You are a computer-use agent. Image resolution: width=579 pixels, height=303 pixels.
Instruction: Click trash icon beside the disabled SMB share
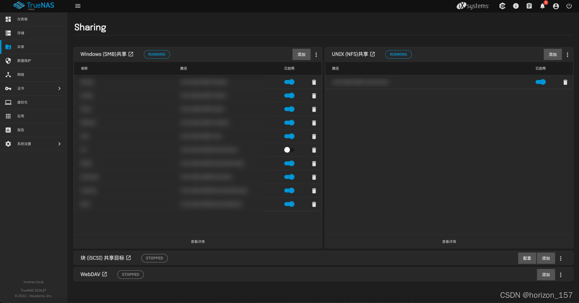[314, 150]
